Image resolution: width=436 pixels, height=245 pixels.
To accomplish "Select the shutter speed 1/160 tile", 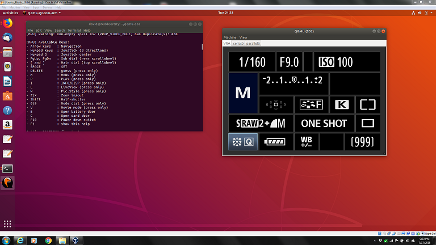I will (251, 62).
